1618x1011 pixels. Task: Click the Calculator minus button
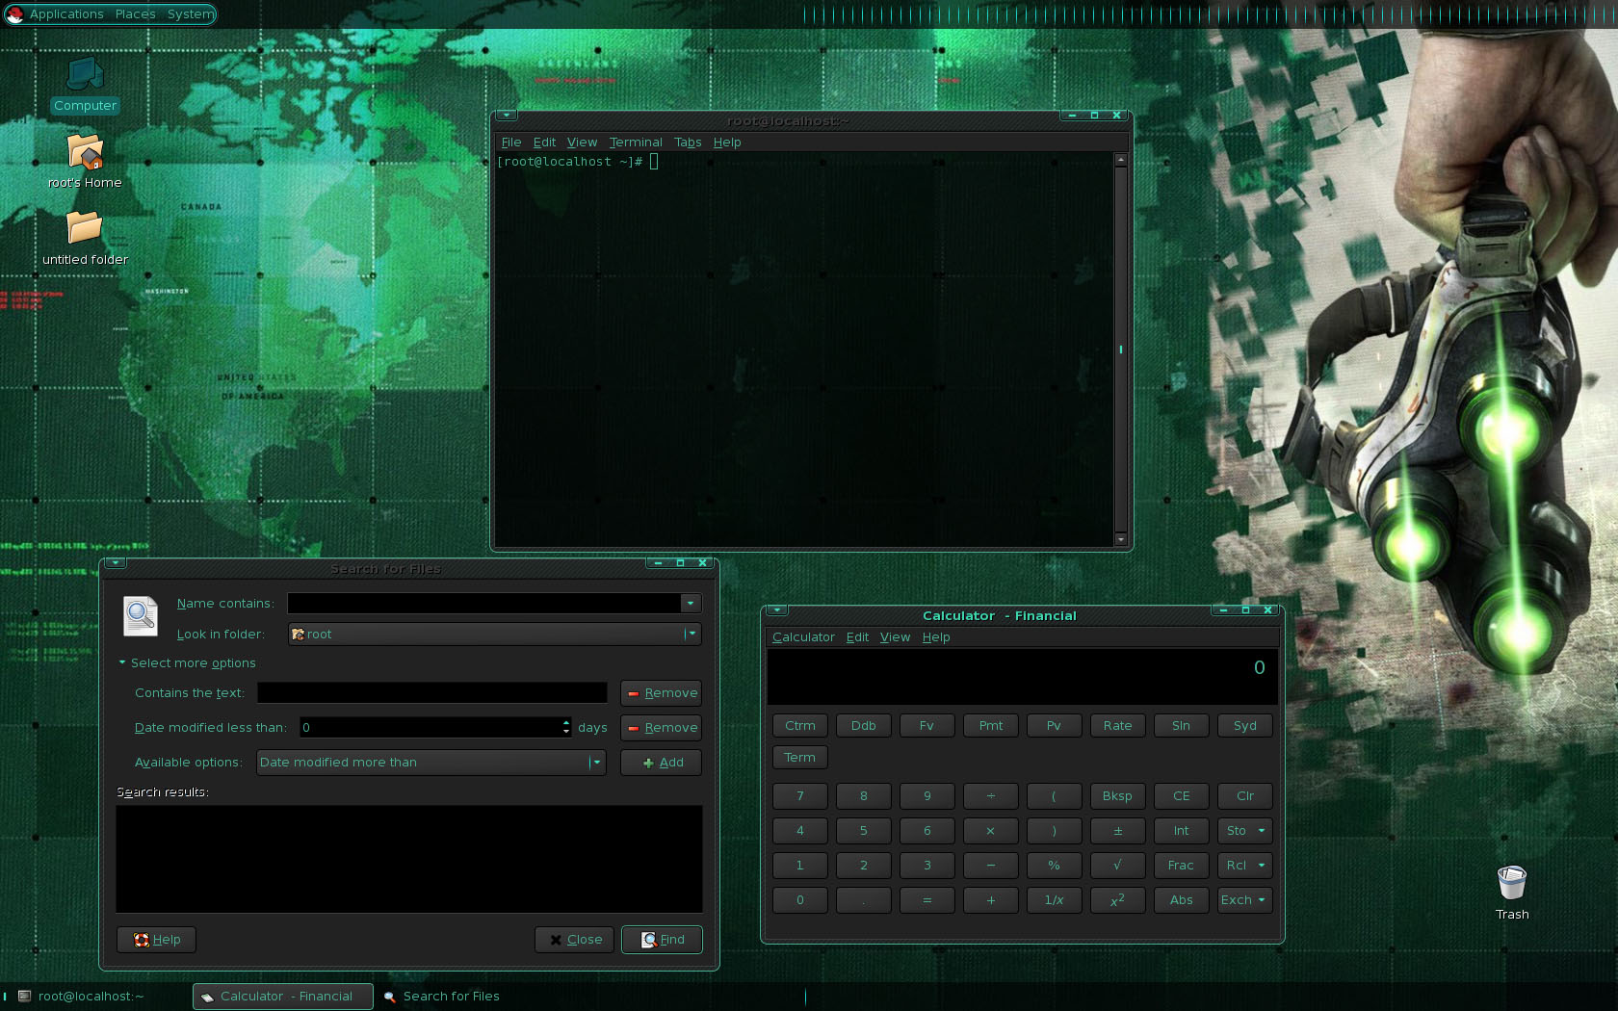tap(990, 866)
